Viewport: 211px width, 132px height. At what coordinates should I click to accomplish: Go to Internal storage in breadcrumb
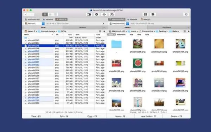coord(47,31)
